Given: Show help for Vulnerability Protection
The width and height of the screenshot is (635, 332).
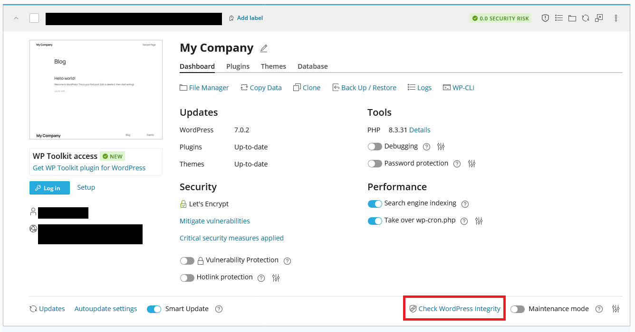Looking at the screenshot, I should (287, 261).
